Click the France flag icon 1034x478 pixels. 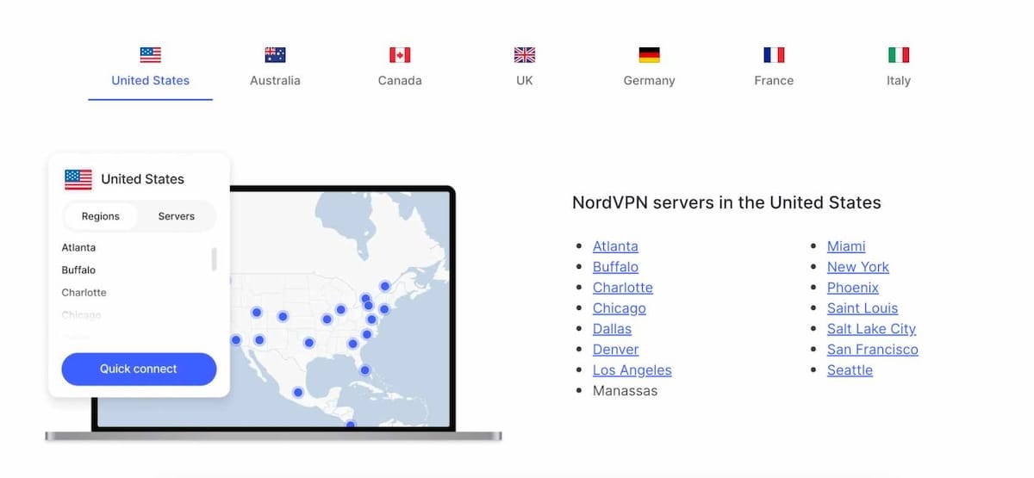(x=774, y=55)
